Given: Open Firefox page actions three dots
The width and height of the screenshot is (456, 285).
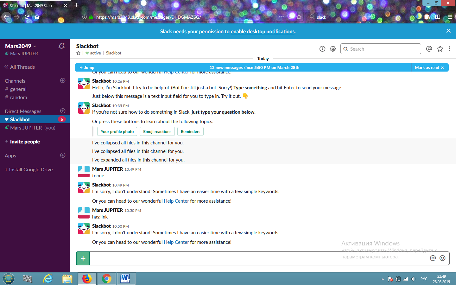Looking at the screenshot, I should 281,17.
